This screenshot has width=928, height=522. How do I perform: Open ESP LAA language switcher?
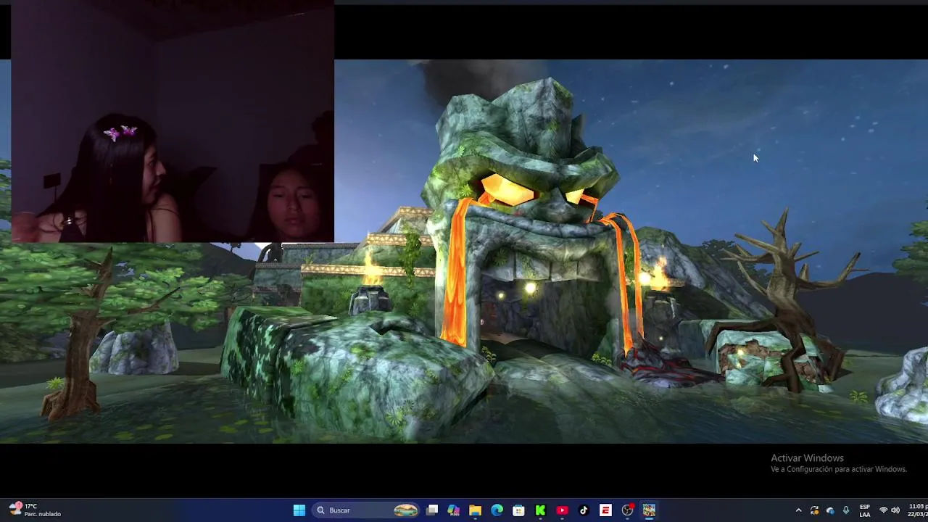864,510
